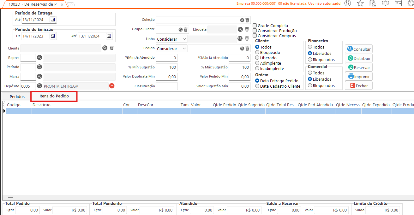Enable the Grade Completa checkbox
This screenshot has height=215, width=414.
point(255,26)
